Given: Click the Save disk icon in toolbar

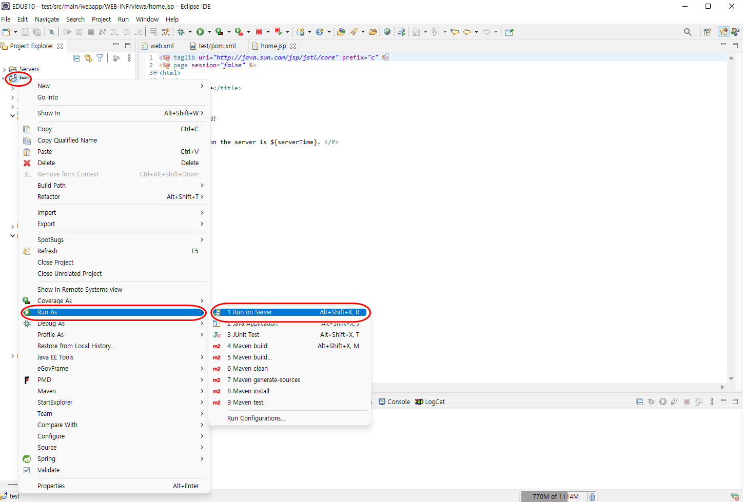Looking at the screenshot, I should 25,32.
